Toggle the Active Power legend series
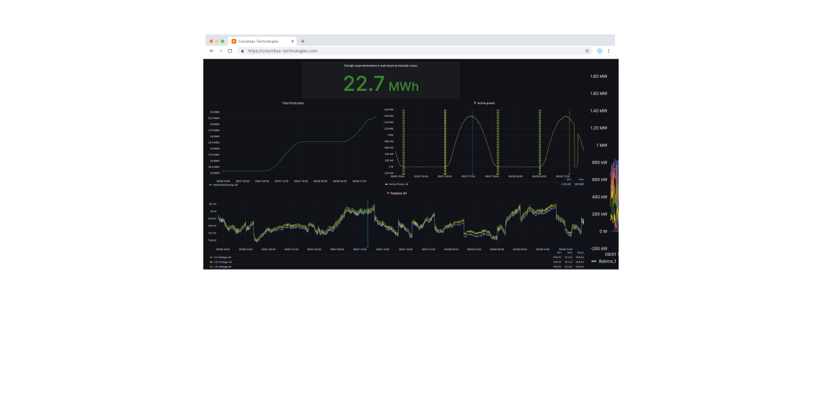 point(399,184)
